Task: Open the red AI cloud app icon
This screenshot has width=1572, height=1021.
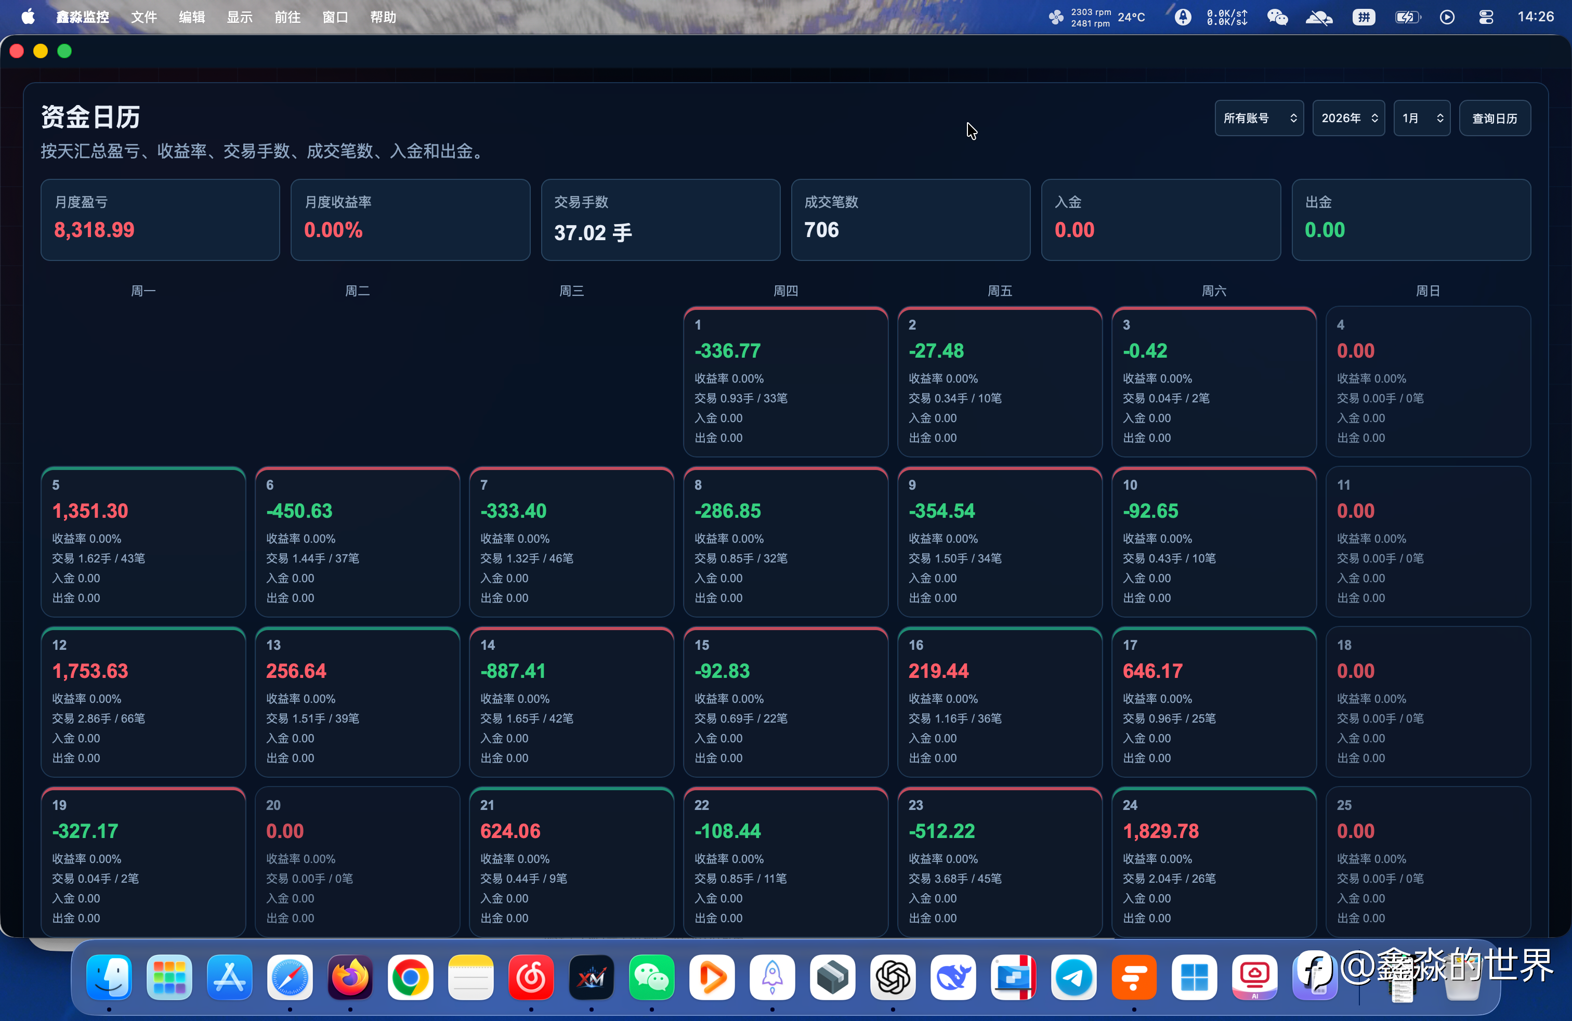Action: tap(1254, 977)
